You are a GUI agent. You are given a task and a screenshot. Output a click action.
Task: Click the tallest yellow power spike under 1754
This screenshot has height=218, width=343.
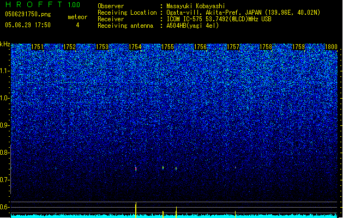pos(136,210)
